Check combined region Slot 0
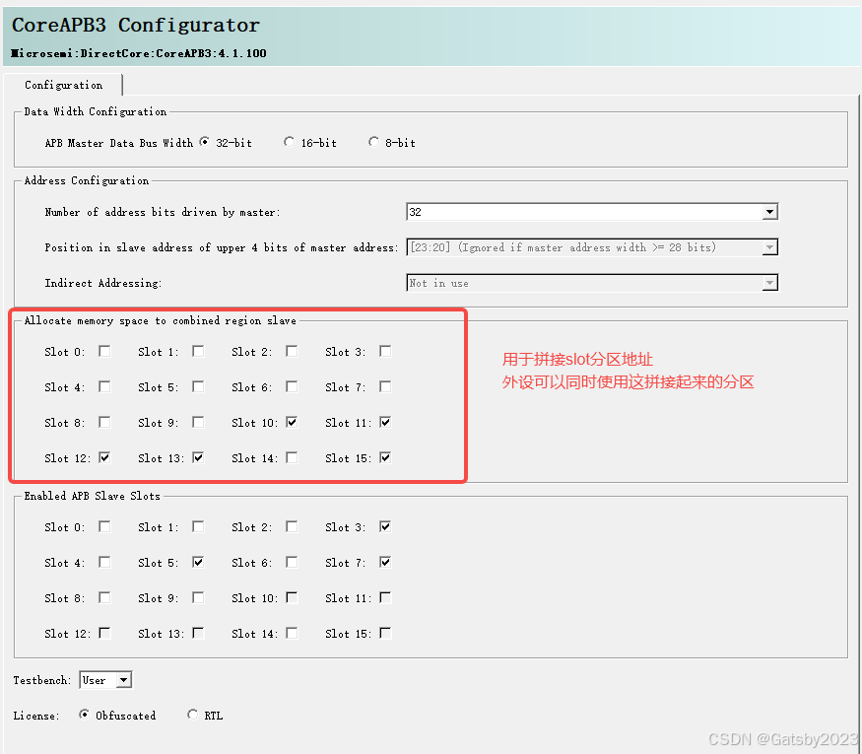The width and height of the screenshot is (862, 754). (104, 351)
